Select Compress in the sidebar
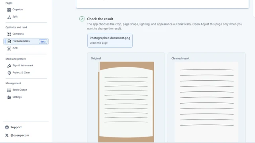The width and height of the screenshot is (255, 143). click(18, 34)
